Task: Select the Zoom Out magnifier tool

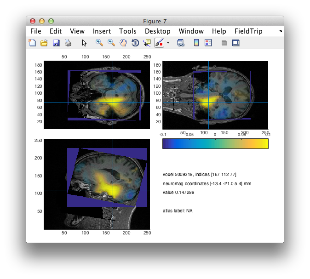Action: pyautogui.click(x=111, y=43)
